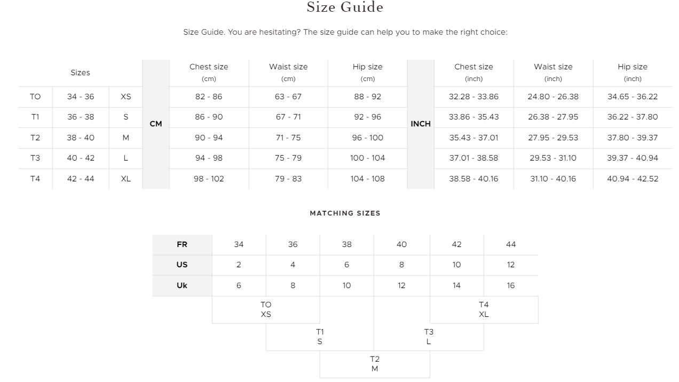Viewport: 679px width, 382px height.
Task: Click hip value 40.94 - 42.52
Action: pos(633,179)
